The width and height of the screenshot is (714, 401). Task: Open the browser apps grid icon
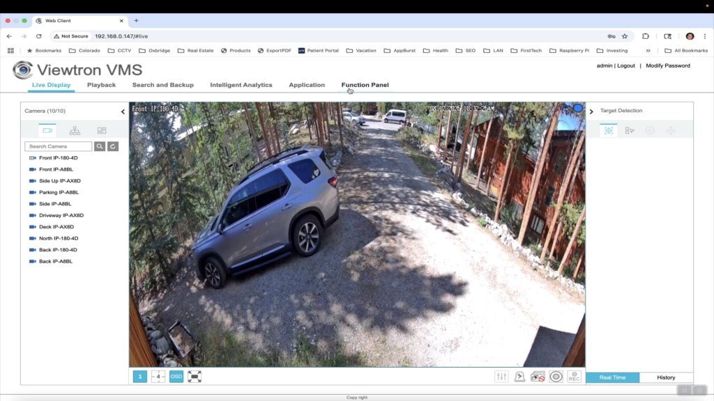tap(10, 50)
